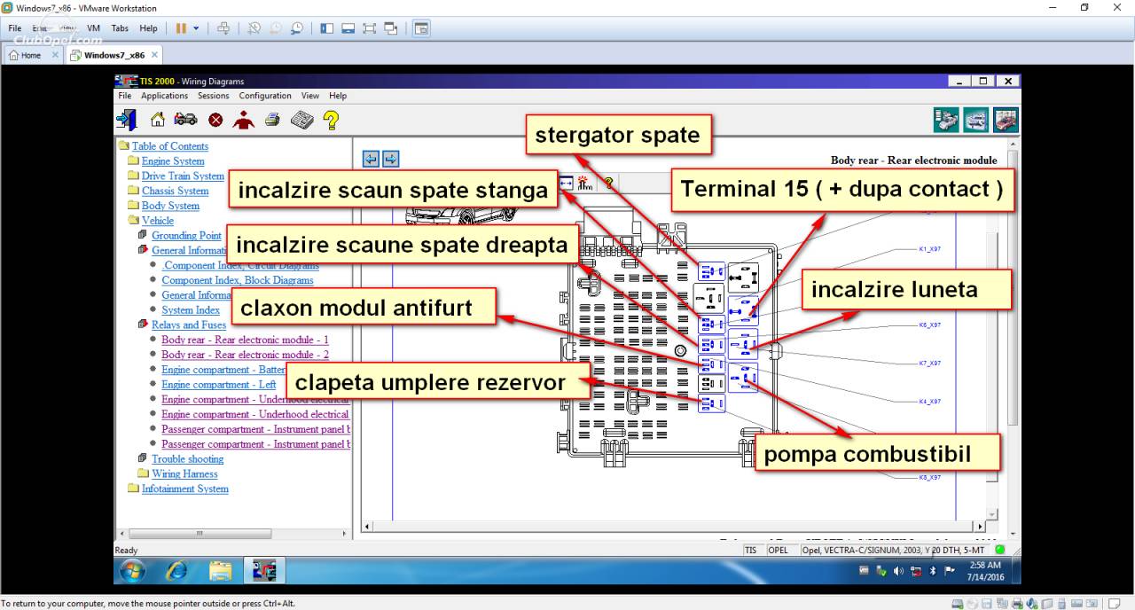Image resolution: width=1135 pixels, height=610 pixels.
Task: Open TIS Help menu
Action: tap(338, 96)
